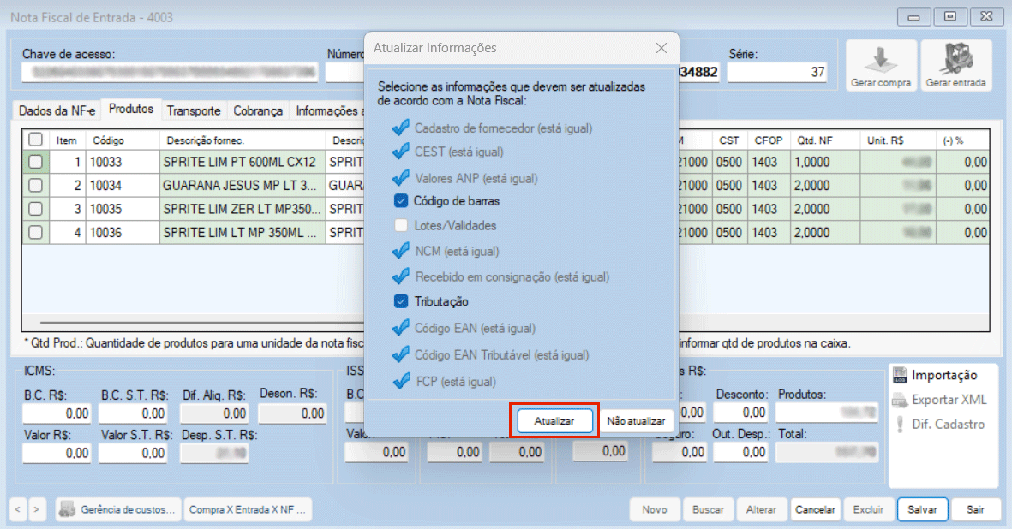
Task: Click the Salvar button
Action: pyautogui.click(x=922, y=509)
